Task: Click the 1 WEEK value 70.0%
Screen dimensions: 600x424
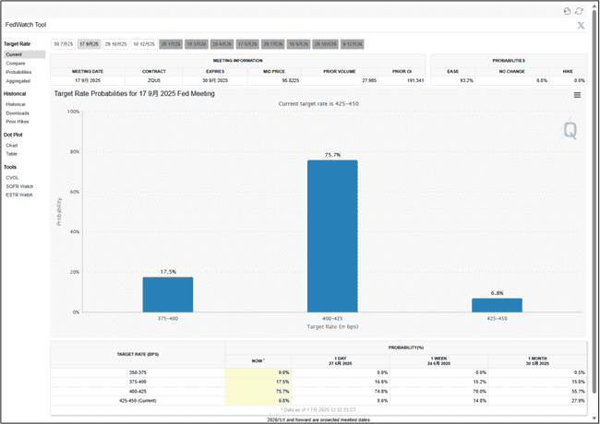Action: click(480, 392)
